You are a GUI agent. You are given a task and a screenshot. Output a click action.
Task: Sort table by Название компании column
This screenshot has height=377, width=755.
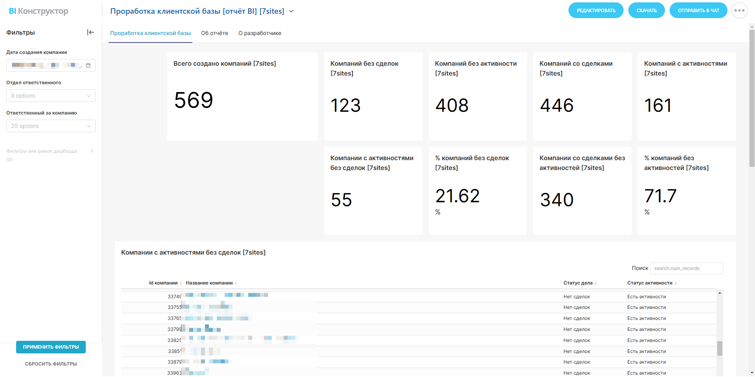click(x=209, y=283)
